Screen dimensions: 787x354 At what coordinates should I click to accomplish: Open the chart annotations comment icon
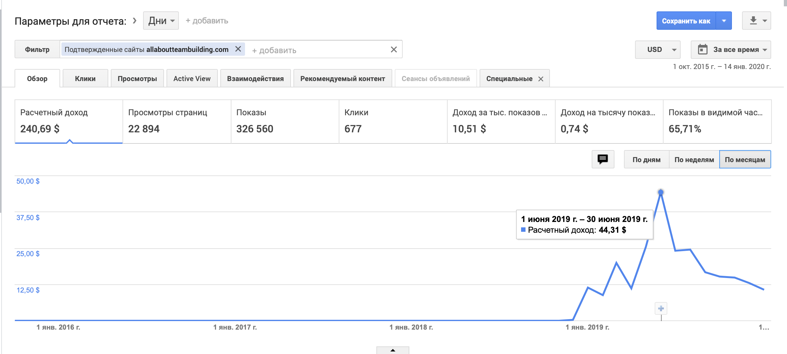pos(603,159)
